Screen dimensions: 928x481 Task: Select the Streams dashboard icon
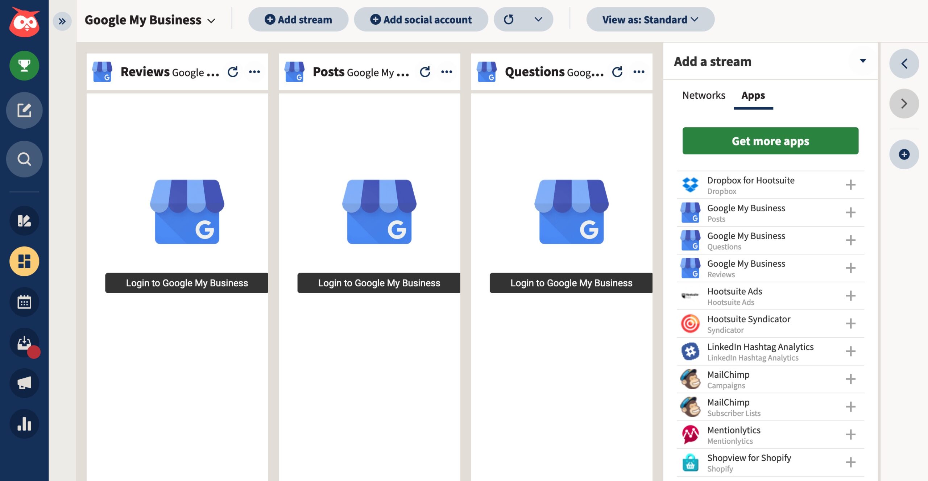coord(24,261)
